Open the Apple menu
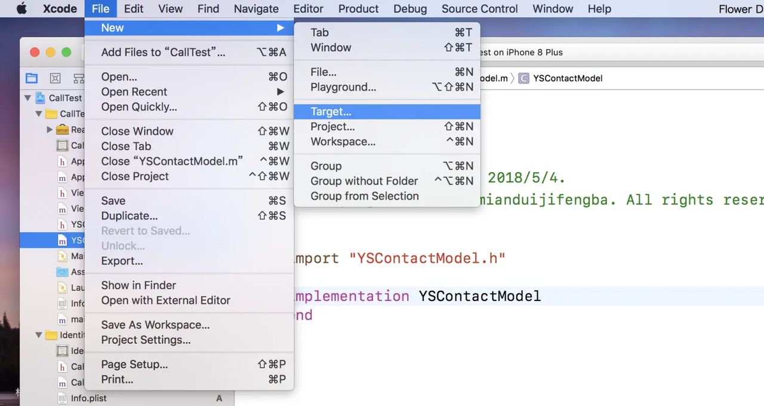This screenshot has width=764, height=406. click(x=21, y=8)
